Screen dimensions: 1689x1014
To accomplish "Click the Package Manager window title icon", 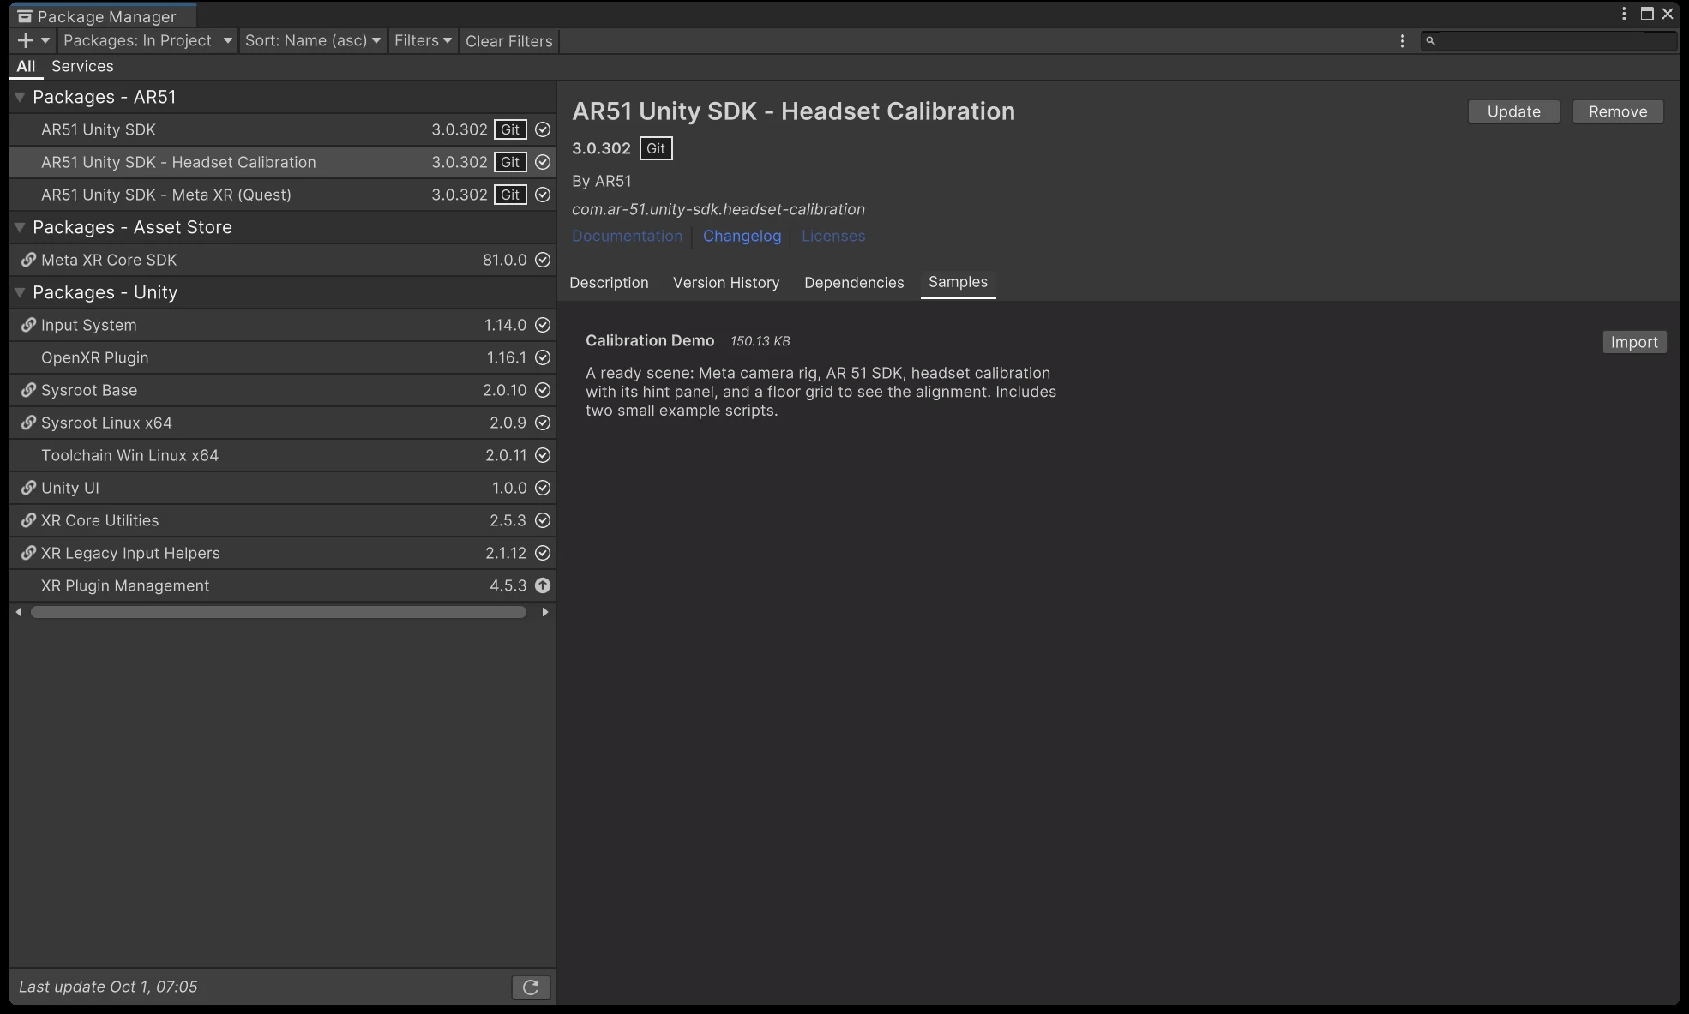I will click(25, 16).
